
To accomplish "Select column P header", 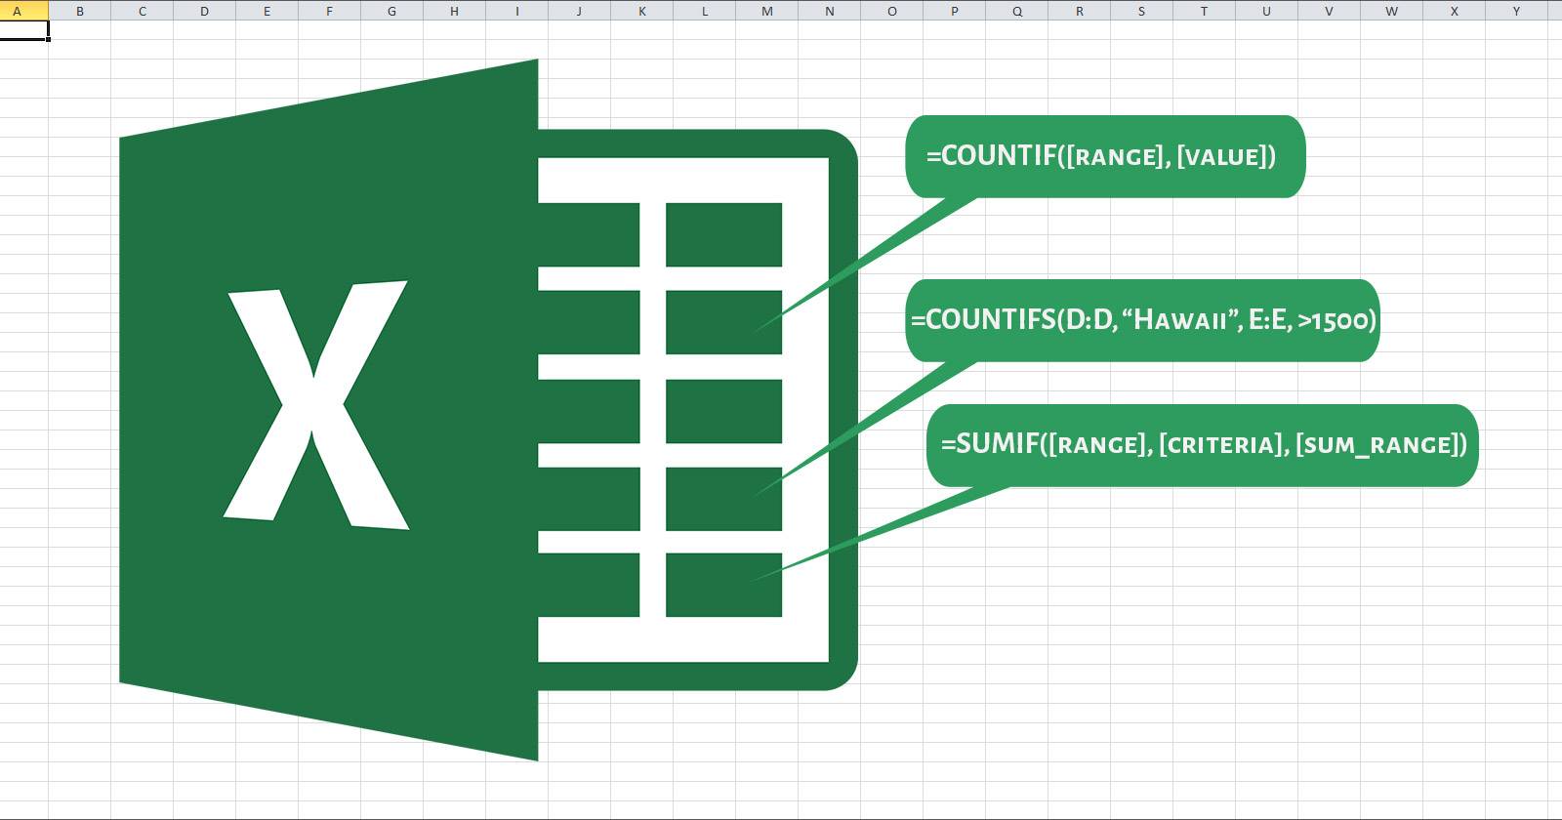I will (955, 12).
